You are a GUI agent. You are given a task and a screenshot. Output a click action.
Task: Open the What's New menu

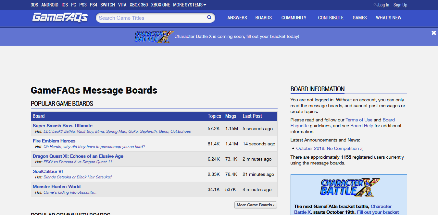[x=389, y=18]
